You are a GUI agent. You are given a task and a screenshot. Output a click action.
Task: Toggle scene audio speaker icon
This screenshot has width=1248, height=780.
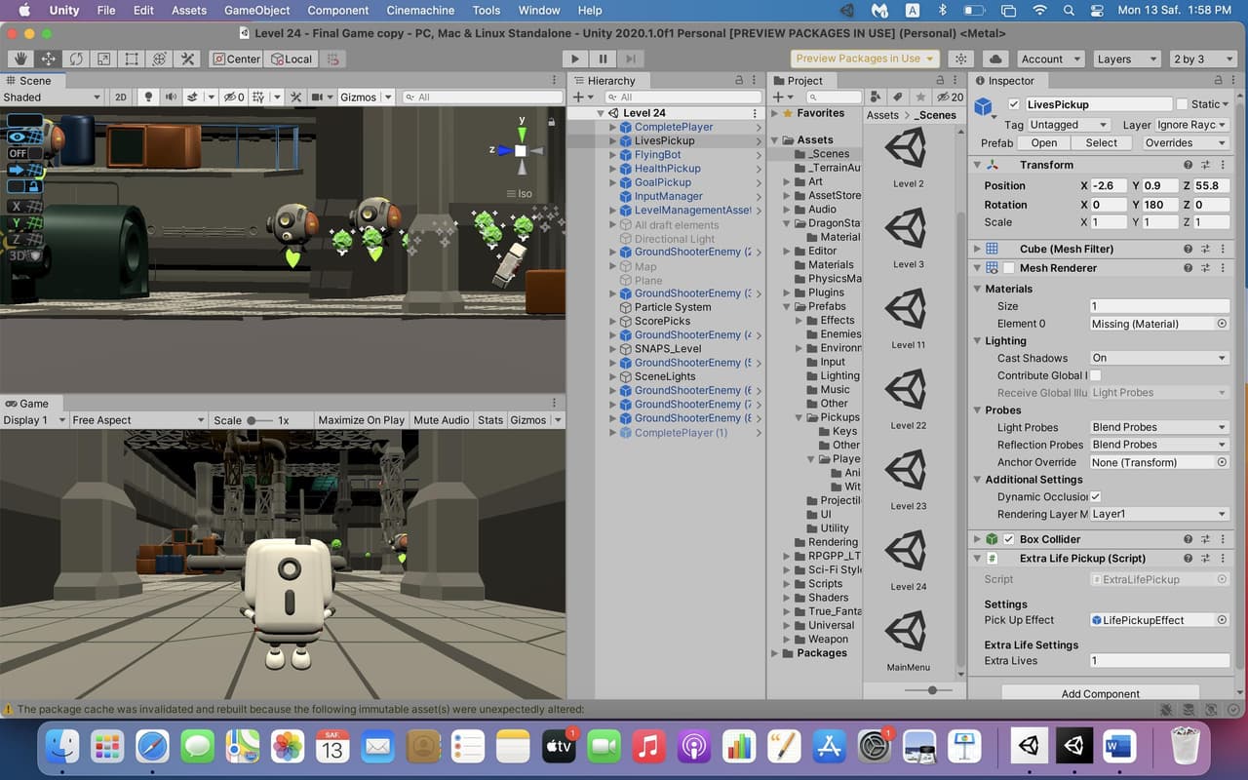tap(172, 97)
